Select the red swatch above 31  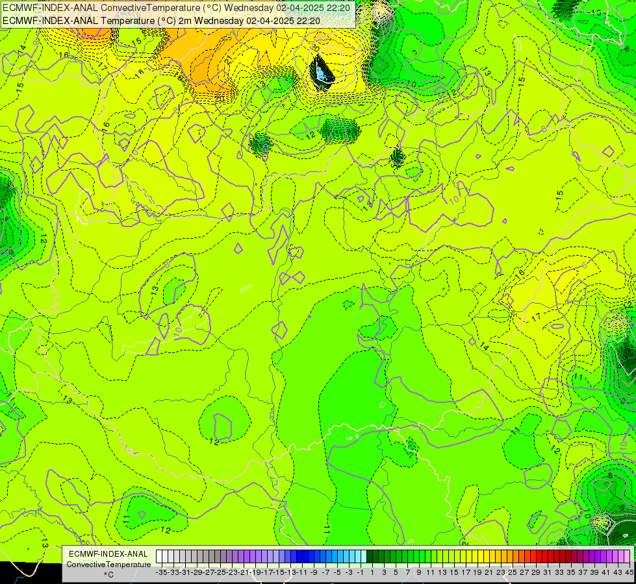545,557
